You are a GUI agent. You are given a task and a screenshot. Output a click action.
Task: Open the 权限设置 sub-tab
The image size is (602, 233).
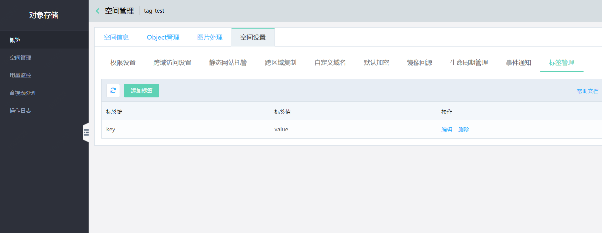pos(123,62)
